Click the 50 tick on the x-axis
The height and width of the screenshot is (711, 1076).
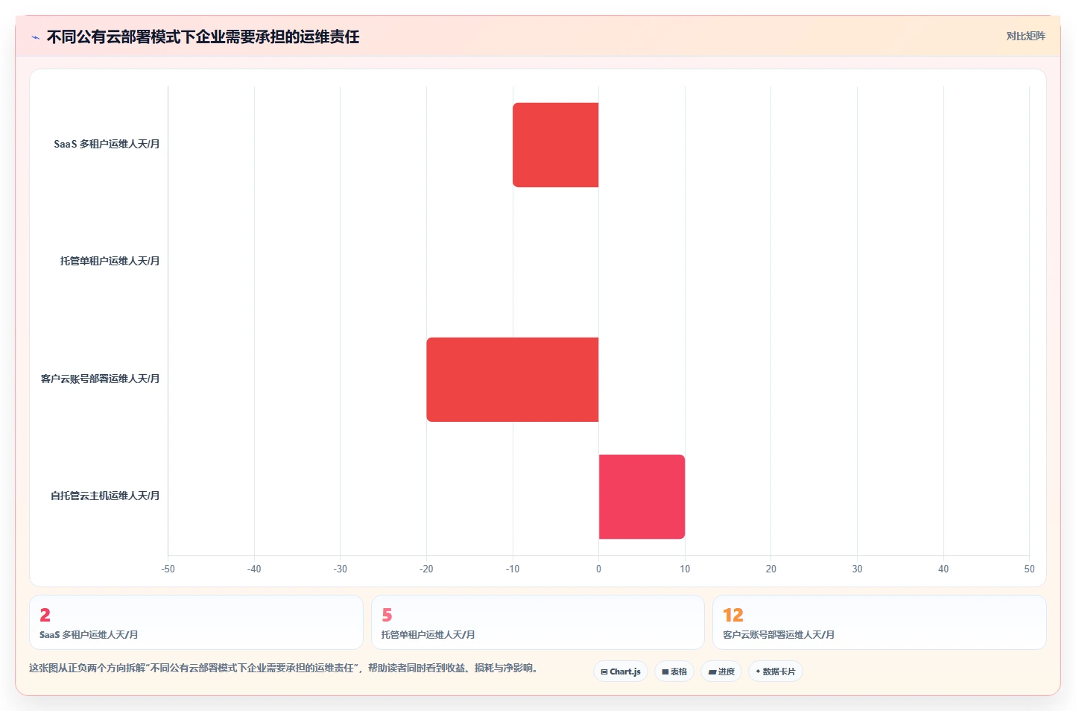(x=1029, y=569)
